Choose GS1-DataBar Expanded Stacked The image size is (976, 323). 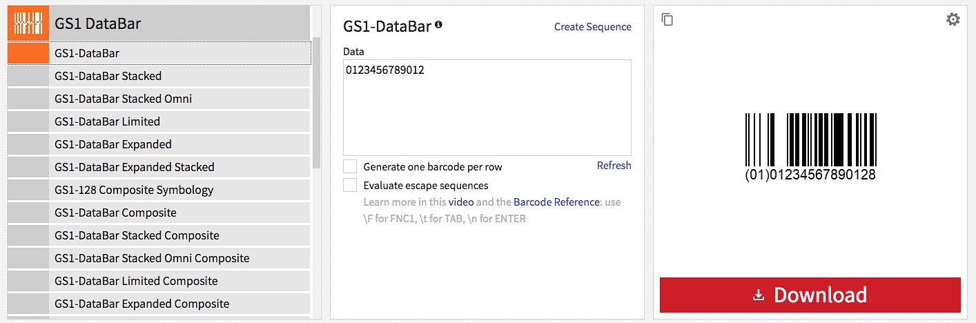[x=159, y=167]
